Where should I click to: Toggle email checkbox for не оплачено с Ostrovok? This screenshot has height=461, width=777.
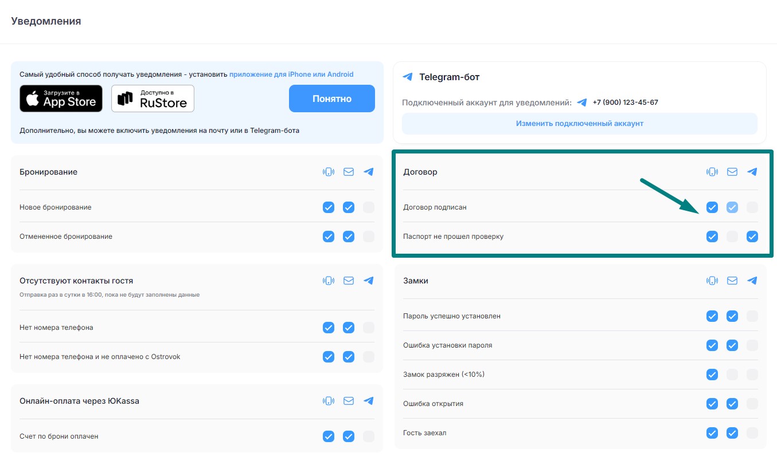[x=349, y=357]
